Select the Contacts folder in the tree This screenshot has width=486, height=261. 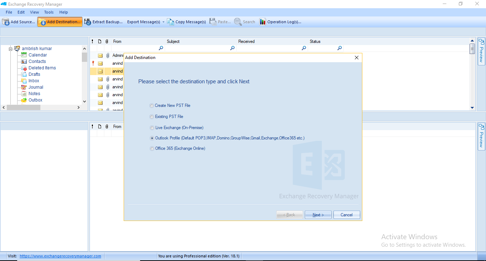[37, 61]
